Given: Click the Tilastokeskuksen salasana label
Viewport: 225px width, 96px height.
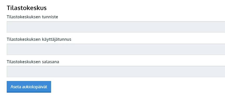Looking at the screenshot, I should click(x=33, y=62).
